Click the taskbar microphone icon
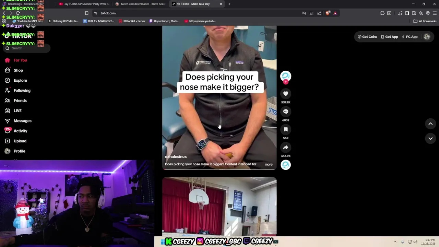This screenshot has width=439, height=247. click(402, 242)
